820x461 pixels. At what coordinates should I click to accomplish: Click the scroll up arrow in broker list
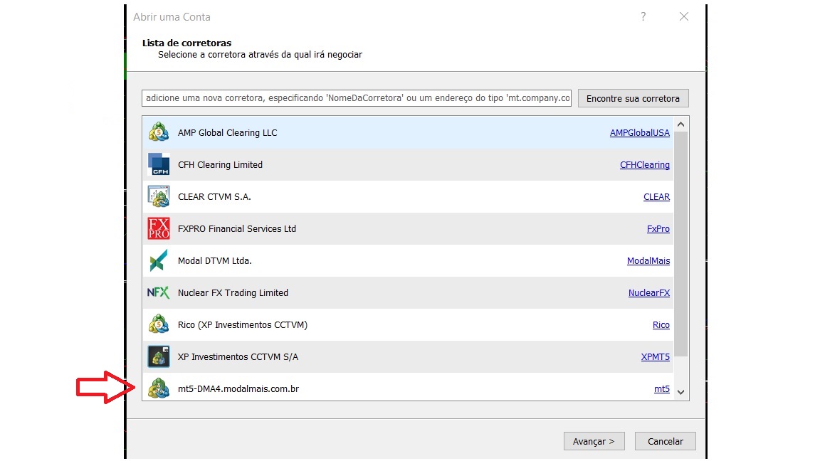[x=680, y=124]
